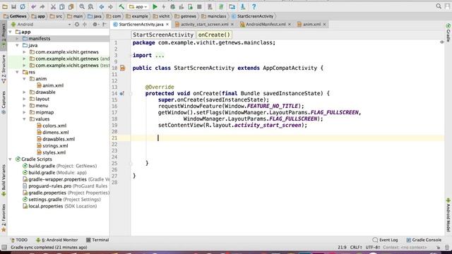Click the scroll-from-source target icon
Image resolution: width=452 pixels, height=254 pixels.
77,25
